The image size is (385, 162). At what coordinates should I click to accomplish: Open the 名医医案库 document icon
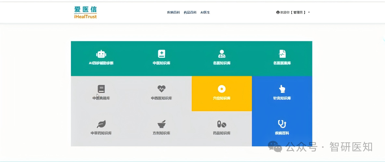[282, 54]
